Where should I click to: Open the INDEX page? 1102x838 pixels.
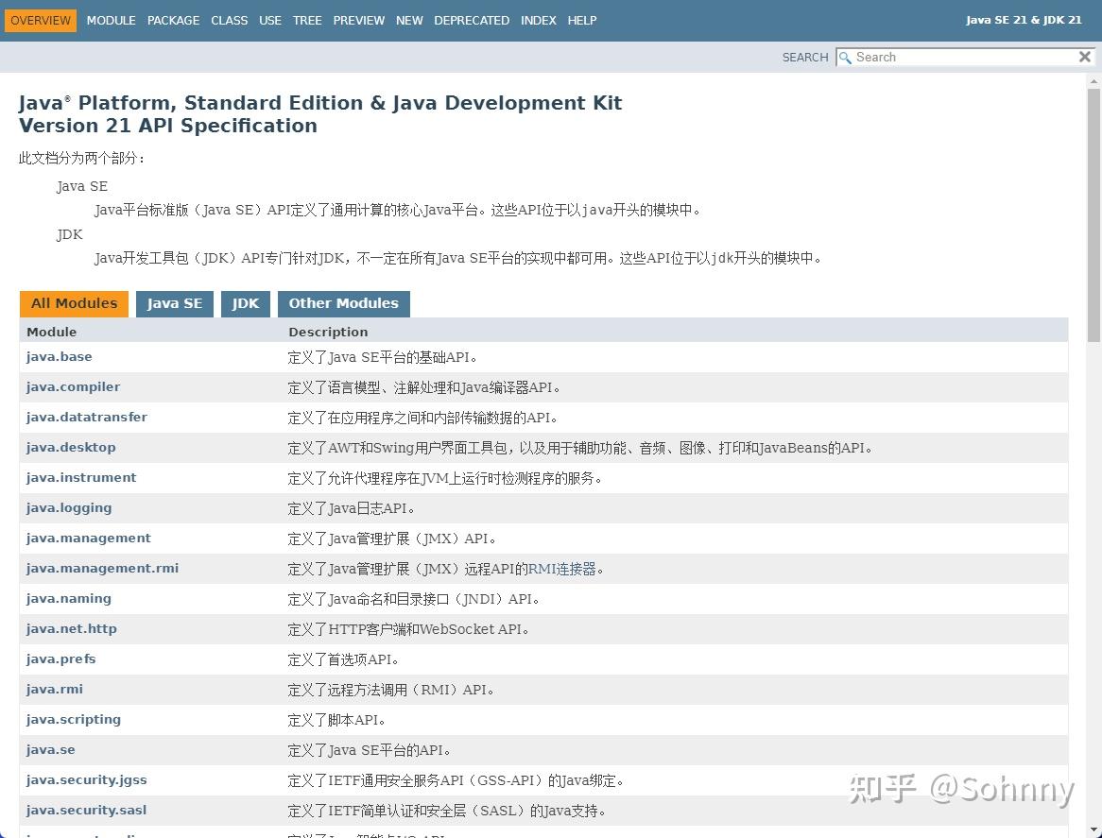tap(538, 20)
